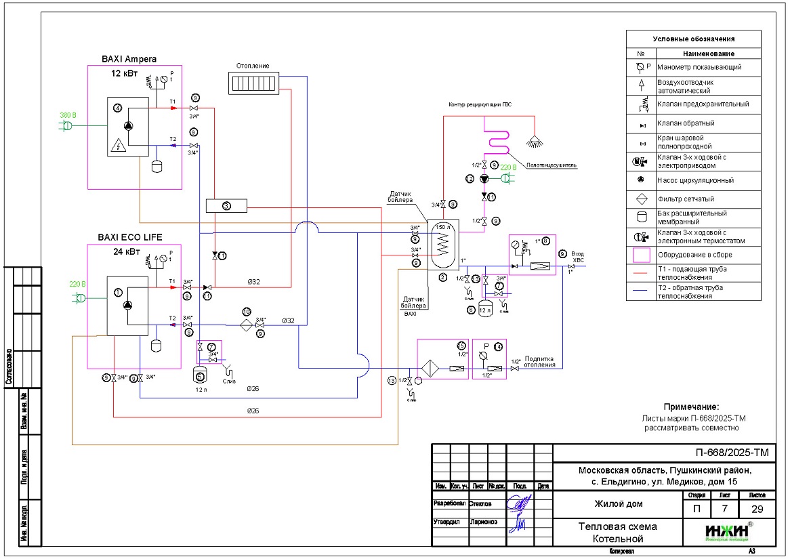Select the sheet number cell showing 7
This screenshot has height=559, width=790.
726,509
